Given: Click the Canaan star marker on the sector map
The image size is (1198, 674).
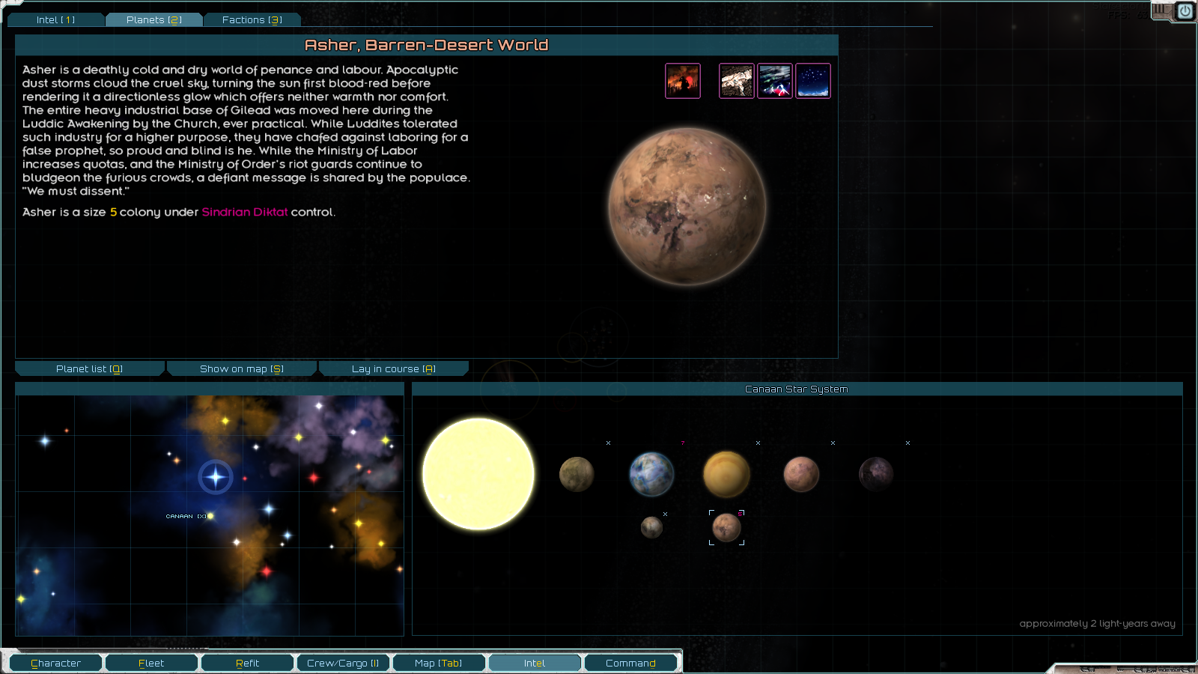Looking at the screenshot, I should point(210,516).
